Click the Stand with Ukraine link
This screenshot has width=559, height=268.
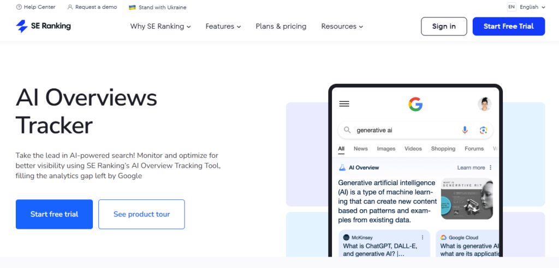click(158, 7)
